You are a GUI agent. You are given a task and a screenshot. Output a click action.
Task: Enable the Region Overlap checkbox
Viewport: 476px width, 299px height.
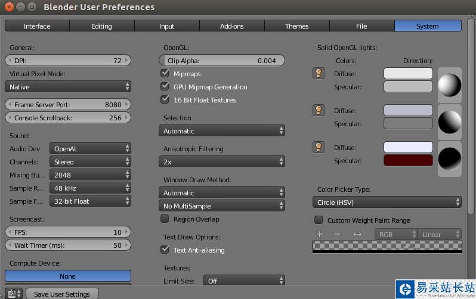tap(165, 219)
